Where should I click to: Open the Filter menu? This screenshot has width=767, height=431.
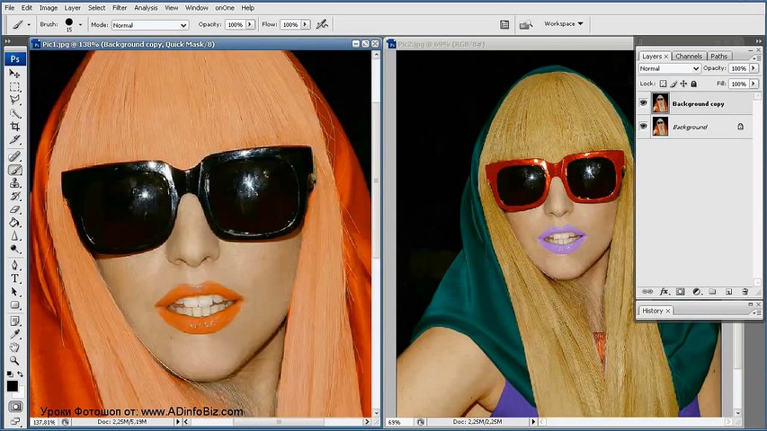click(x=120, y=8)
